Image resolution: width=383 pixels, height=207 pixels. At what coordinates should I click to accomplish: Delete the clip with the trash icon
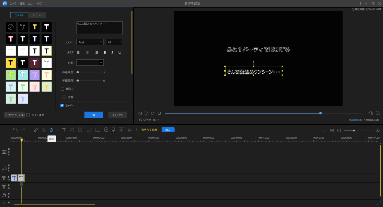point(51,130)
